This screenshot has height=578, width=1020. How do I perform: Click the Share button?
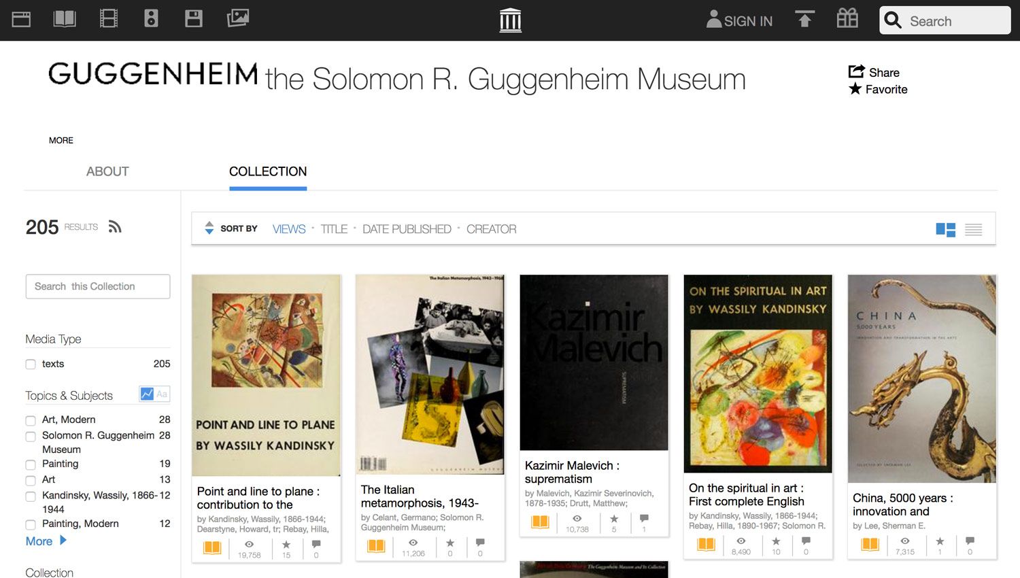[x=874, y=72]
